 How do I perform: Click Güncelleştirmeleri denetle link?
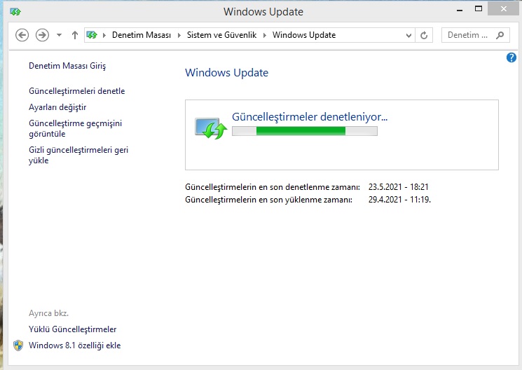77,91
